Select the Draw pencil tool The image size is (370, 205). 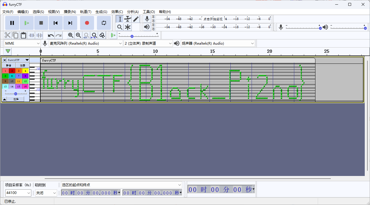click(x=136, y=19)
